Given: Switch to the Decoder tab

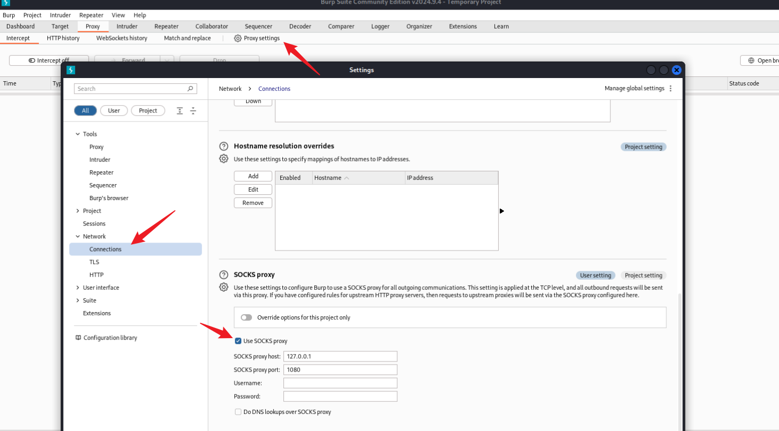Looking at the screenshot, I should pos(300,27).
